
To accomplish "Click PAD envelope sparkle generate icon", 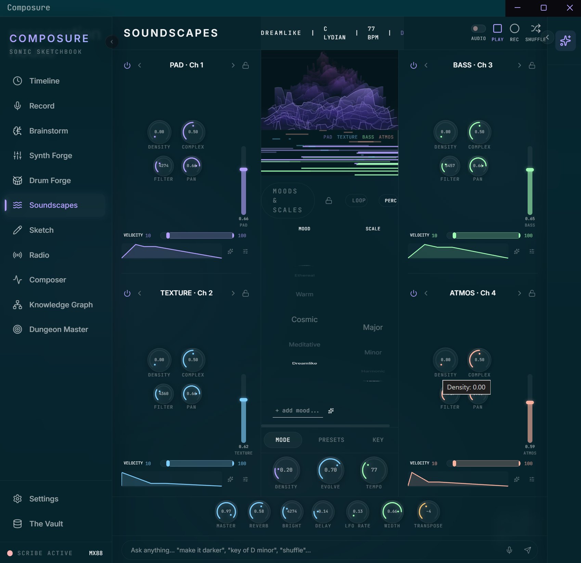I will (231, 251).
